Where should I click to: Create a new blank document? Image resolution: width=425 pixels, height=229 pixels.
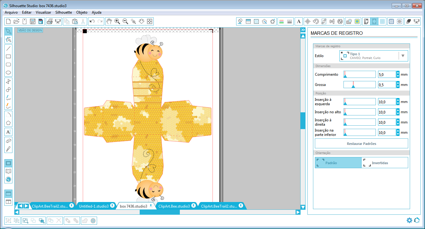(8, 21)
